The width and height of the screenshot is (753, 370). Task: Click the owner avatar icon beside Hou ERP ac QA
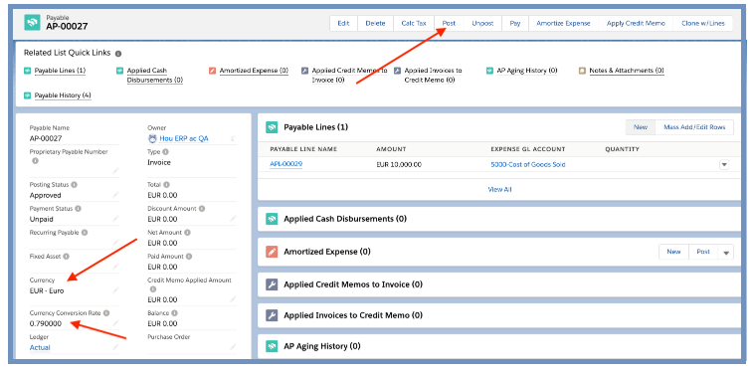coord(152,138)
